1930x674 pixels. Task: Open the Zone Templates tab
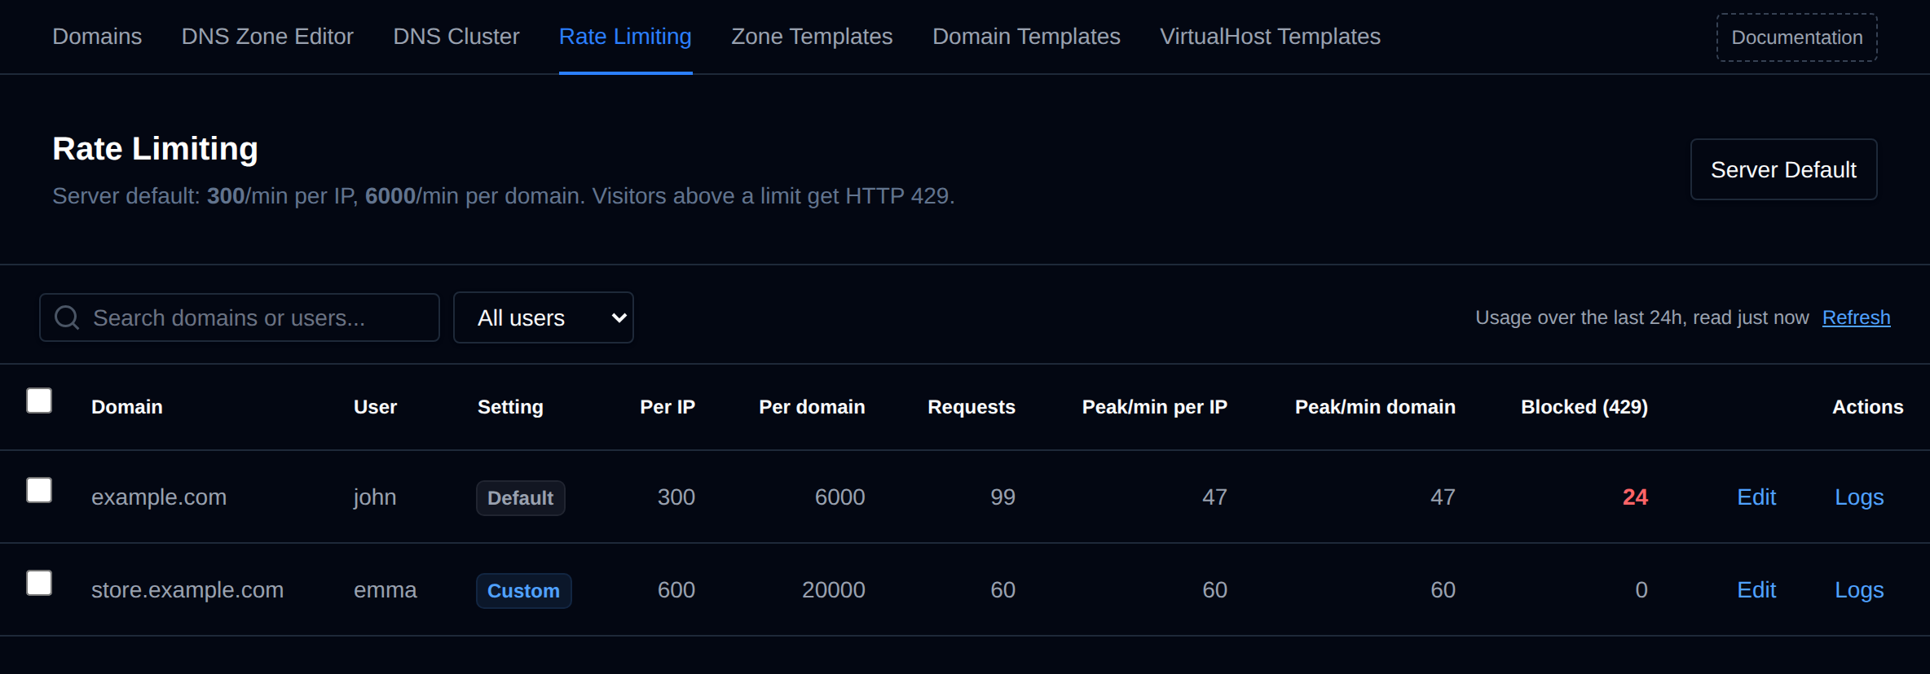[x=812, y=37]
